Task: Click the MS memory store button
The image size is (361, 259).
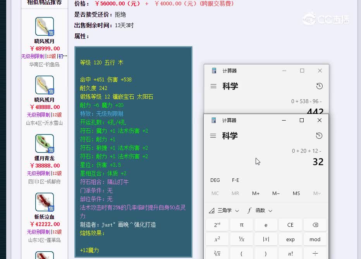Action: pos(296,193)
